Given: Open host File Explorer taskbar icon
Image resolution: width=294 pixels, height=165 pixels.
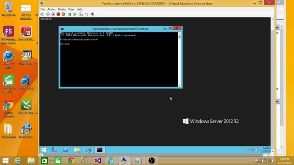Looking at the screenshot, I should point(31,160).
